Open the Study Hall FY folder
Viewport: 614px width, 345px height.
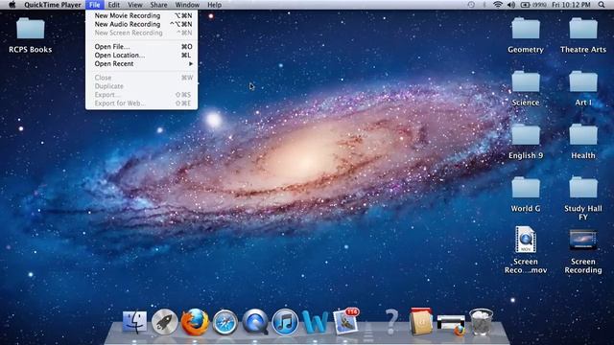(x=583, y=198)
